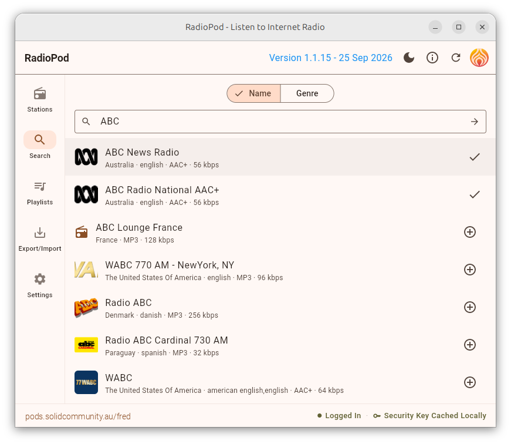Open the Version 1.1.15 link

pos(330,58)
